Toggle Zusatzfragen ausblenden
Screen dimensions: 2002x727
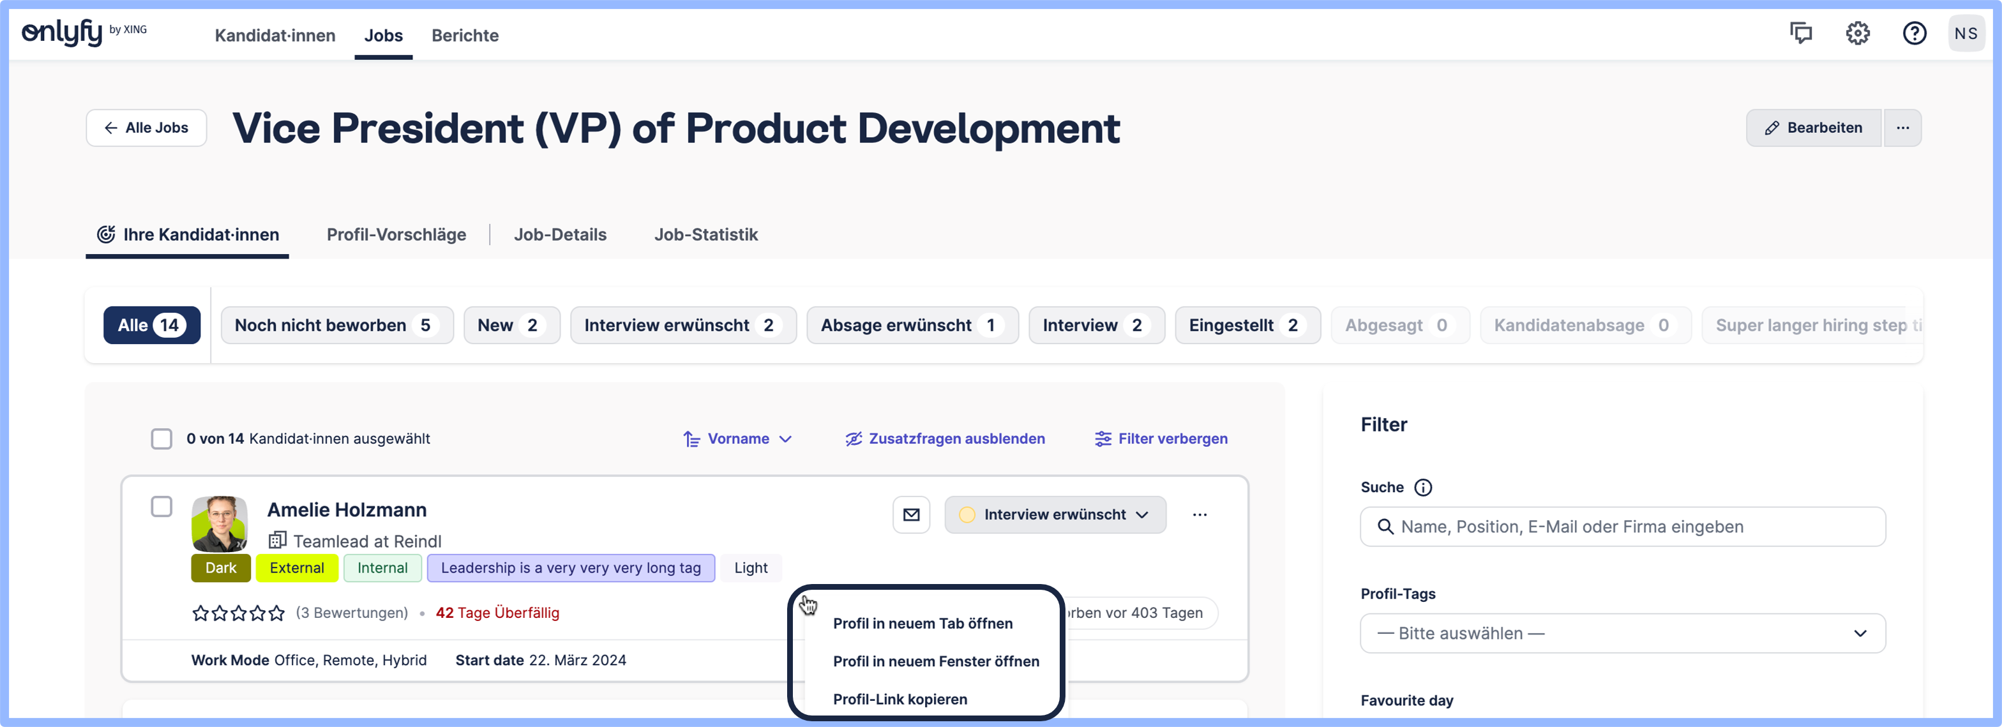[x=945, y=439]
